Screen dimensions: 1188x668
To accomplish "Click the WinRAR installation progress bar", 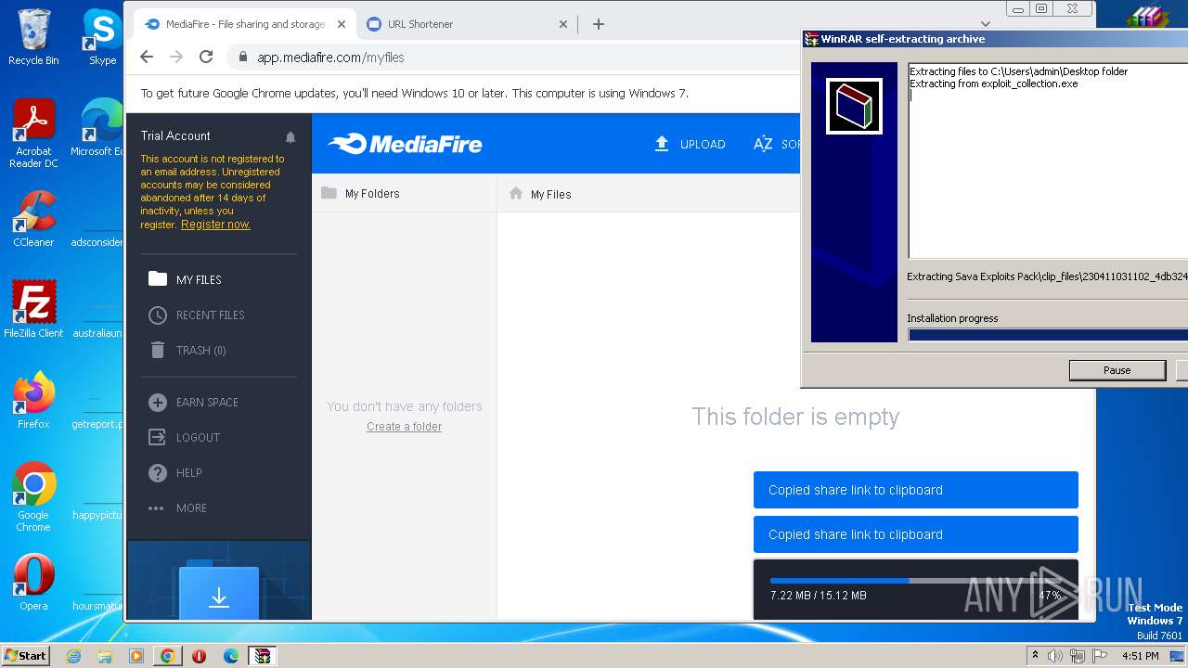I will (1048, 335).
